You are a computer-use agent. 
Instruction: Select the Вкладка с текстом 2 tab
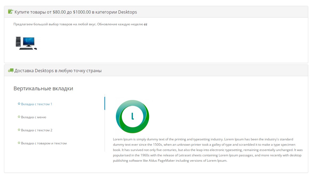(x=37, y=130)
